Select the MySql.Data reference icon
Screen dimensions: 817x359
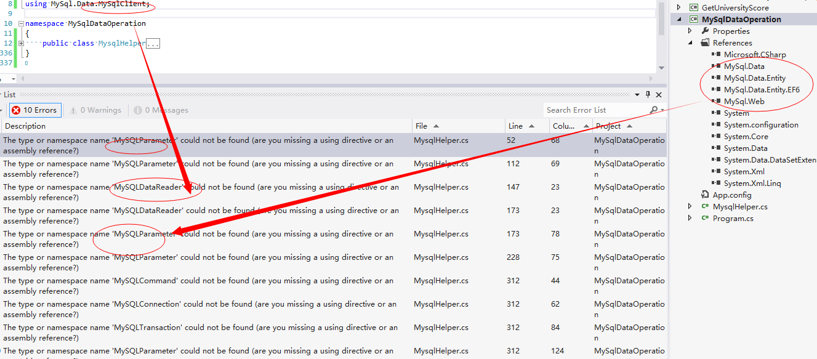coord(716,66)
